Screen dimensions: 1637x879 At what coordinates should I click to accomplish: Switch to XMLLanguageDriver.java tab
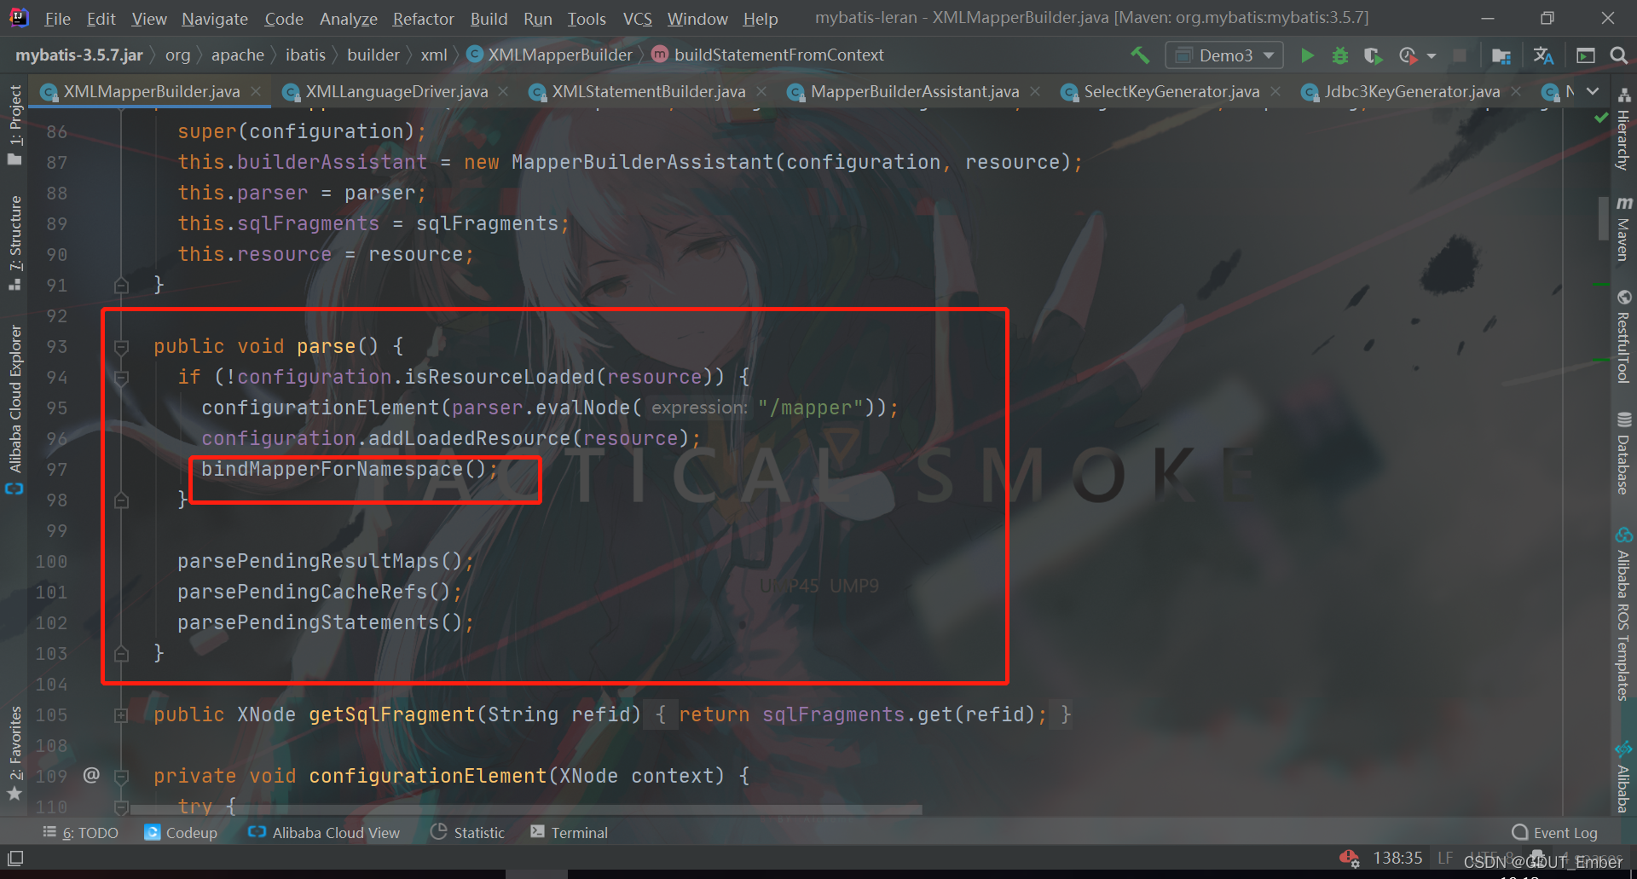click(396, 91)
